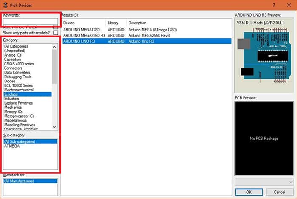
Task: Click the Cancel button
Action: click(x=279, y=192)
